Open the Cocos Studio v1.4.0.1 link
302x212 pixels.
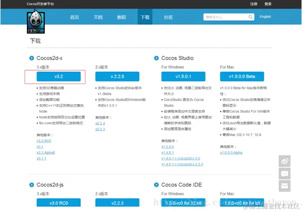tap(168, 153)
